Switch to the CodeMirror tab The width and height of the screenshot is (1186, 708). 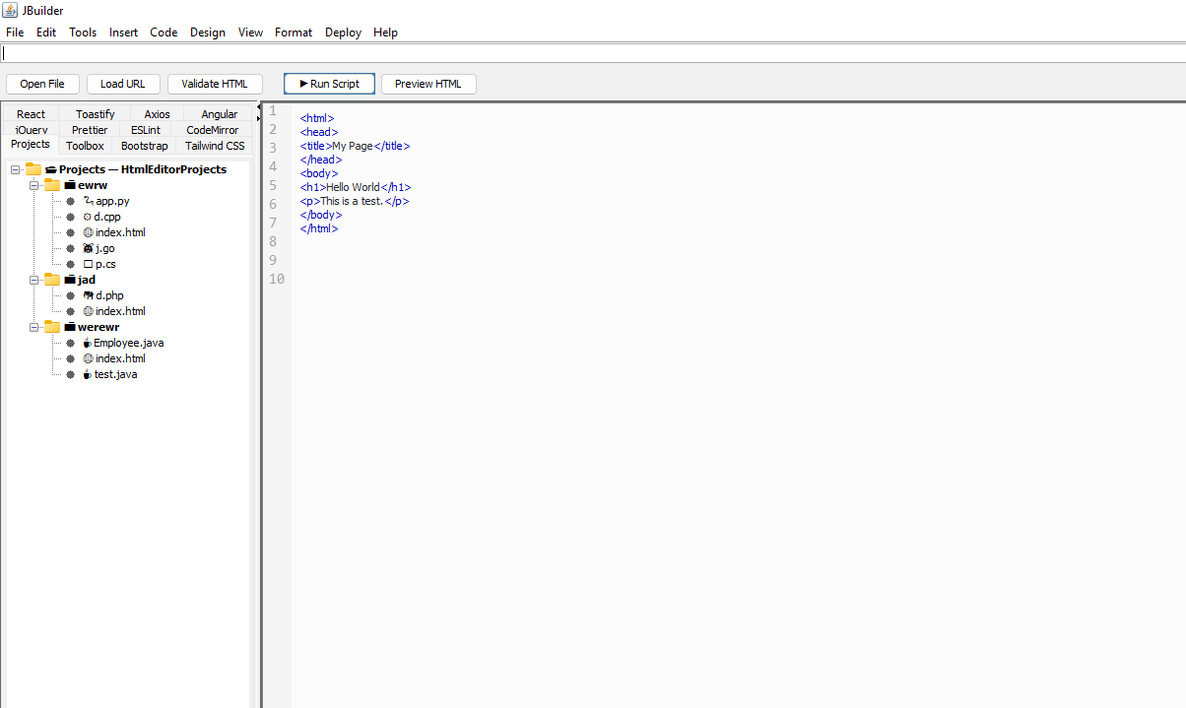coord(213,130)
